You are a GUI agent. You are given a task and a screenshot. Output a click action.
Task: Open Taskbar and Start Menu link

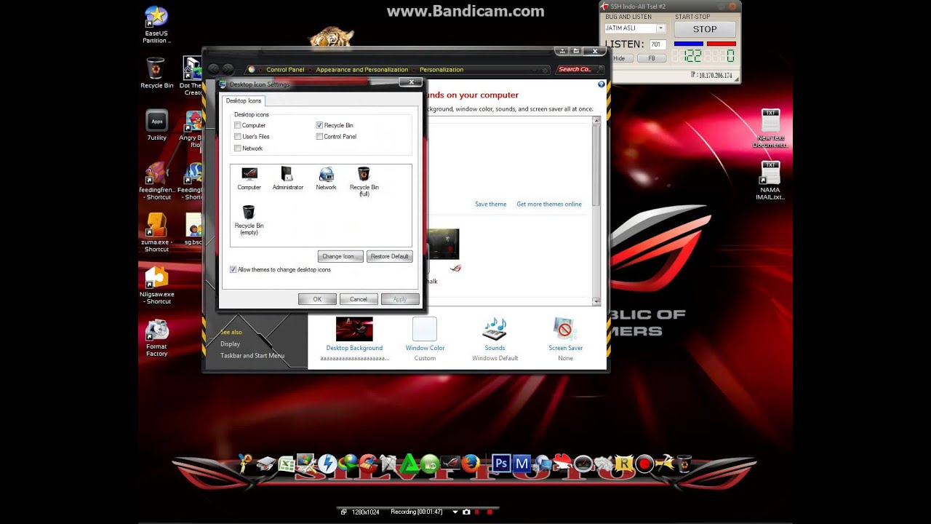(252, 356)
